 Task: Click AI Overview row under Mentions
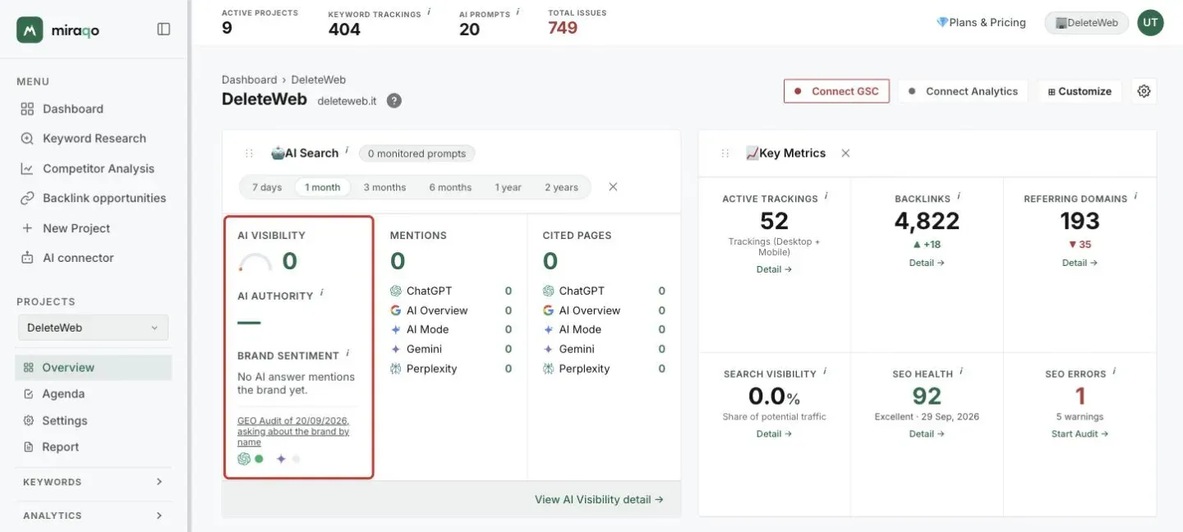[451, 310]
